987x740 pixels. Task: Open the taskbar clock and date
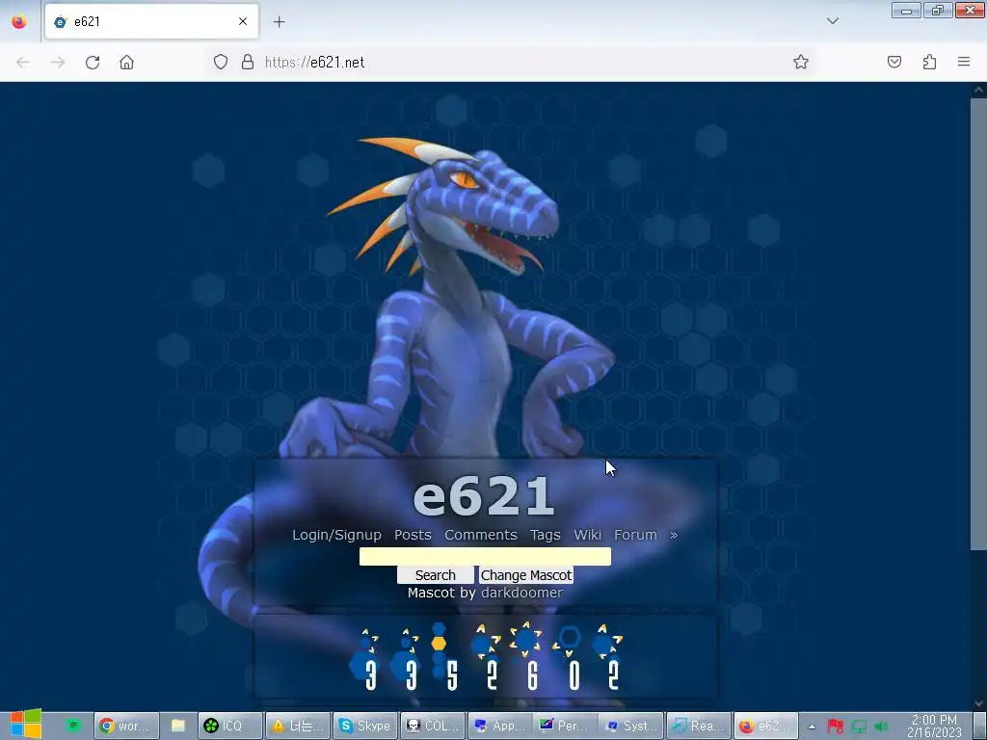tap(934, 727)
